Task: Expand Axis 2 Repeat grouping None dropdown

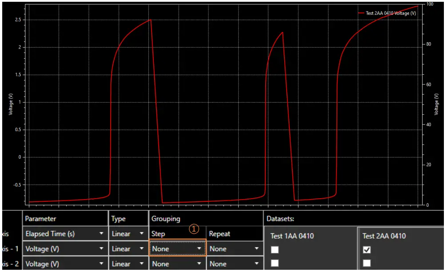Action: click(235, 264)
